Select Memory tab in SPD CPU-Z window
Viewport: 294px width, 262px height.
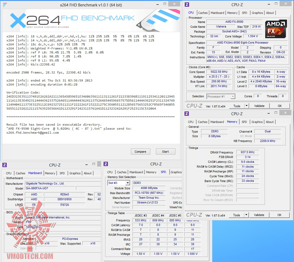tap(151, 172)
